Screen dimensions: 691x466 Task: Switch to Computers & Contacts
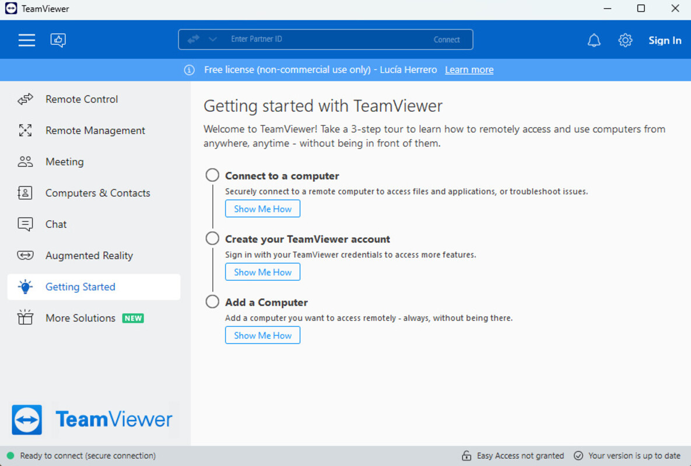97,193
